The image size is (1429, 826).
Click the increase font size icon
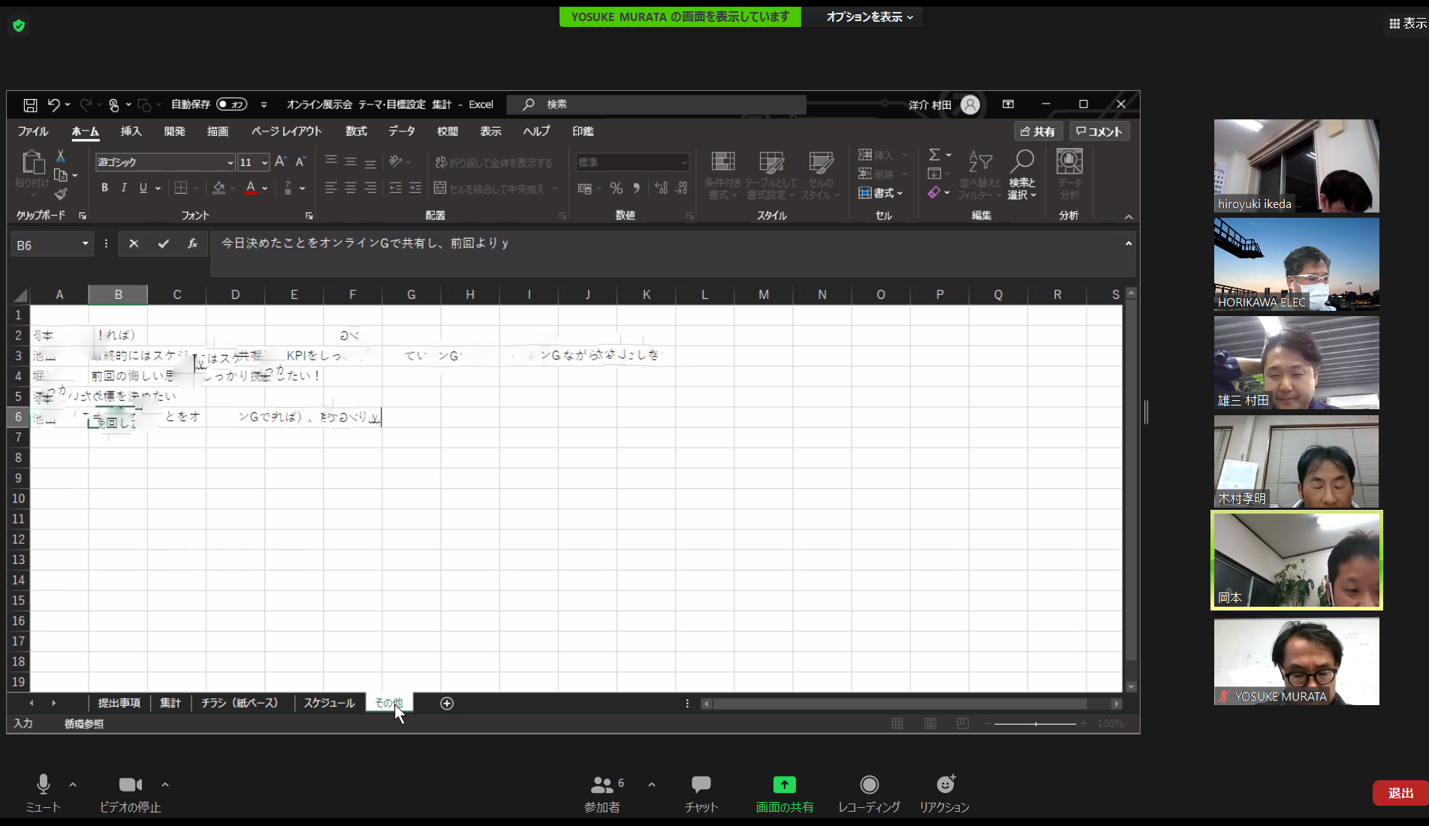(x=281, y=161)
